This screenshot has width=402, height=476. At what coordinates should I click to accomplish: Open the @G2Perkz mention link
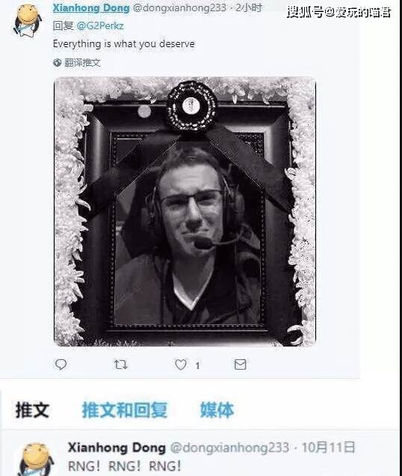(x=100, y=25)
